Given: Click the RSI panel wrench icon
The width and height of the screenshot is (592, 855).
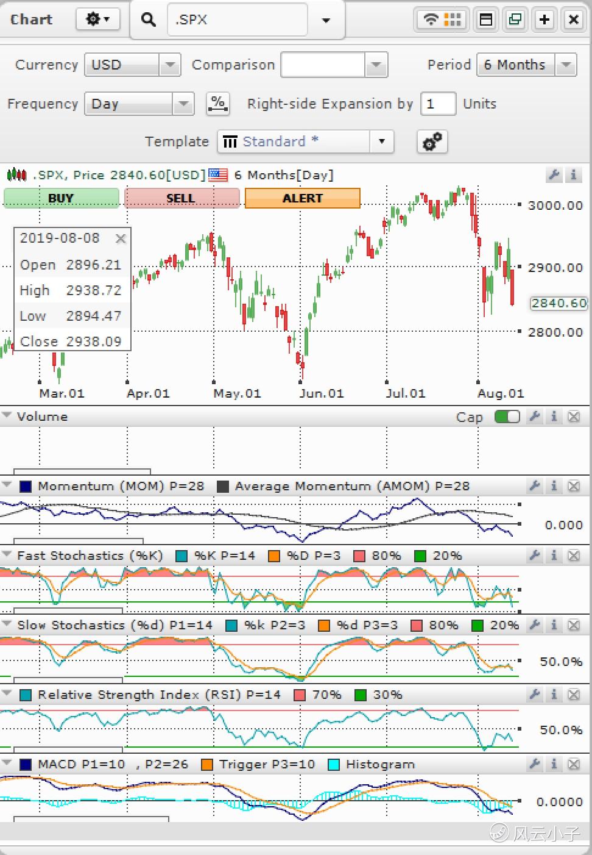Looking at the screenshot, I should pyautogui.click(x=535, y=695).
